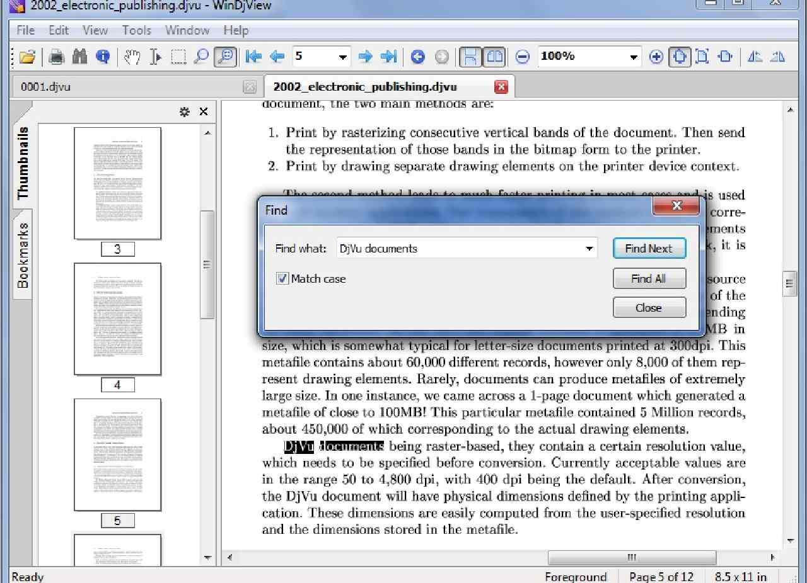Screen dimensions: 807x583
Task: Click the Zoom Out minus icon
Action: (522, 57)
